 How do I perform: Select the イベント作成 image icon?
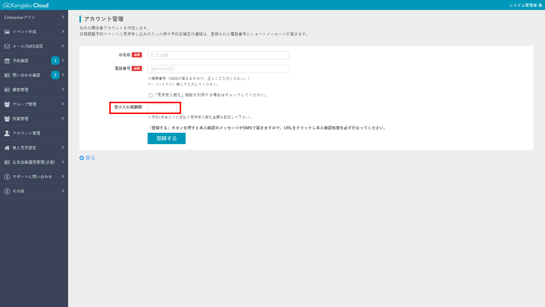(7, 32)
